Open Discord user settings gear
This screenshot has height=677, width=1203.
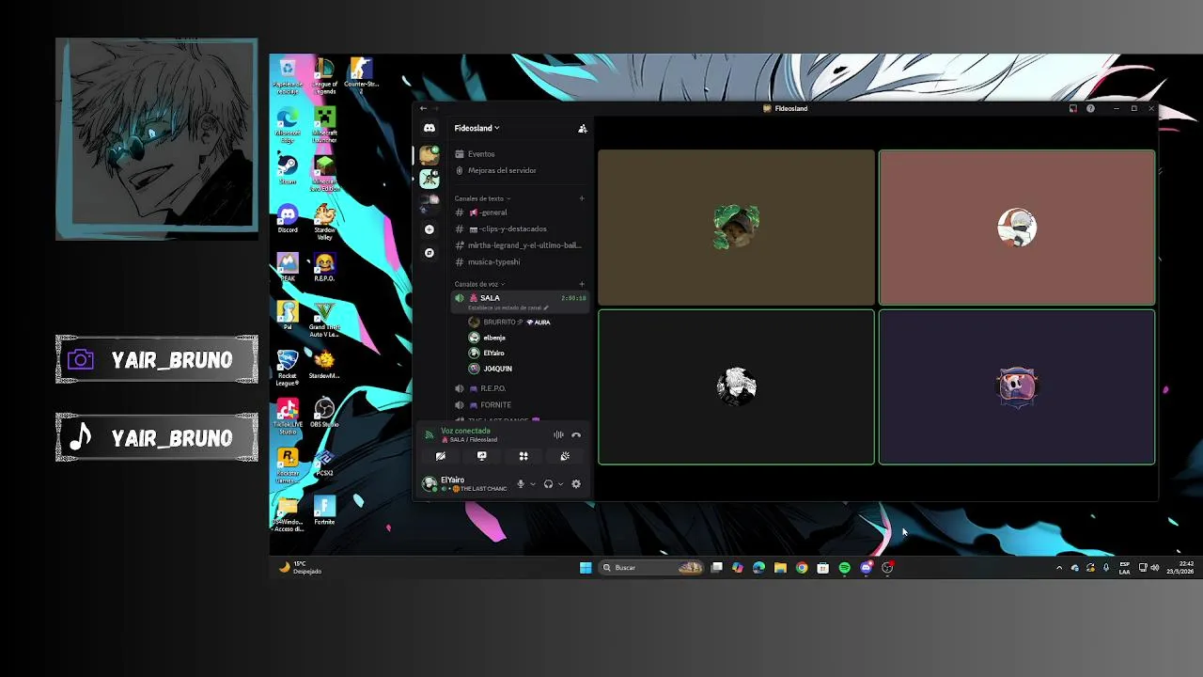[576, 484]
